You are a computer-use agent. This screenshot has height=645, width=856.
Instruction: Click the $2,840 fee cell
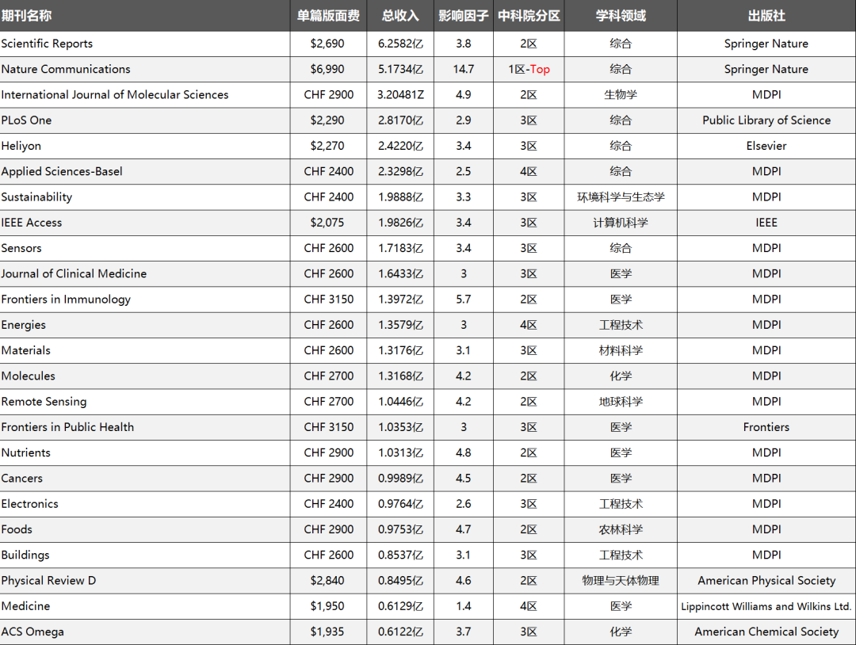click(x=327, y=581)
